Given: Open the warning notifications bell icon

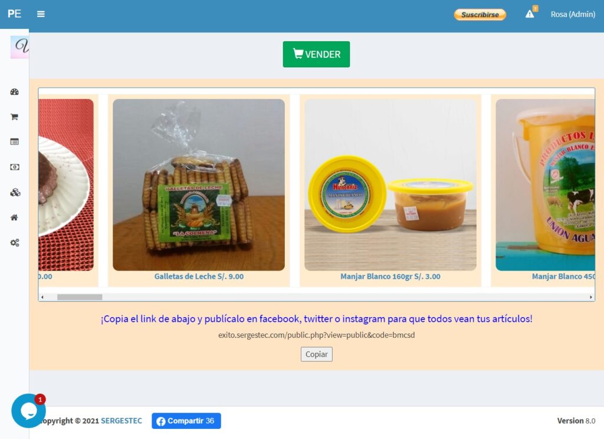Looking at the screenshot, I should (531, 13).
